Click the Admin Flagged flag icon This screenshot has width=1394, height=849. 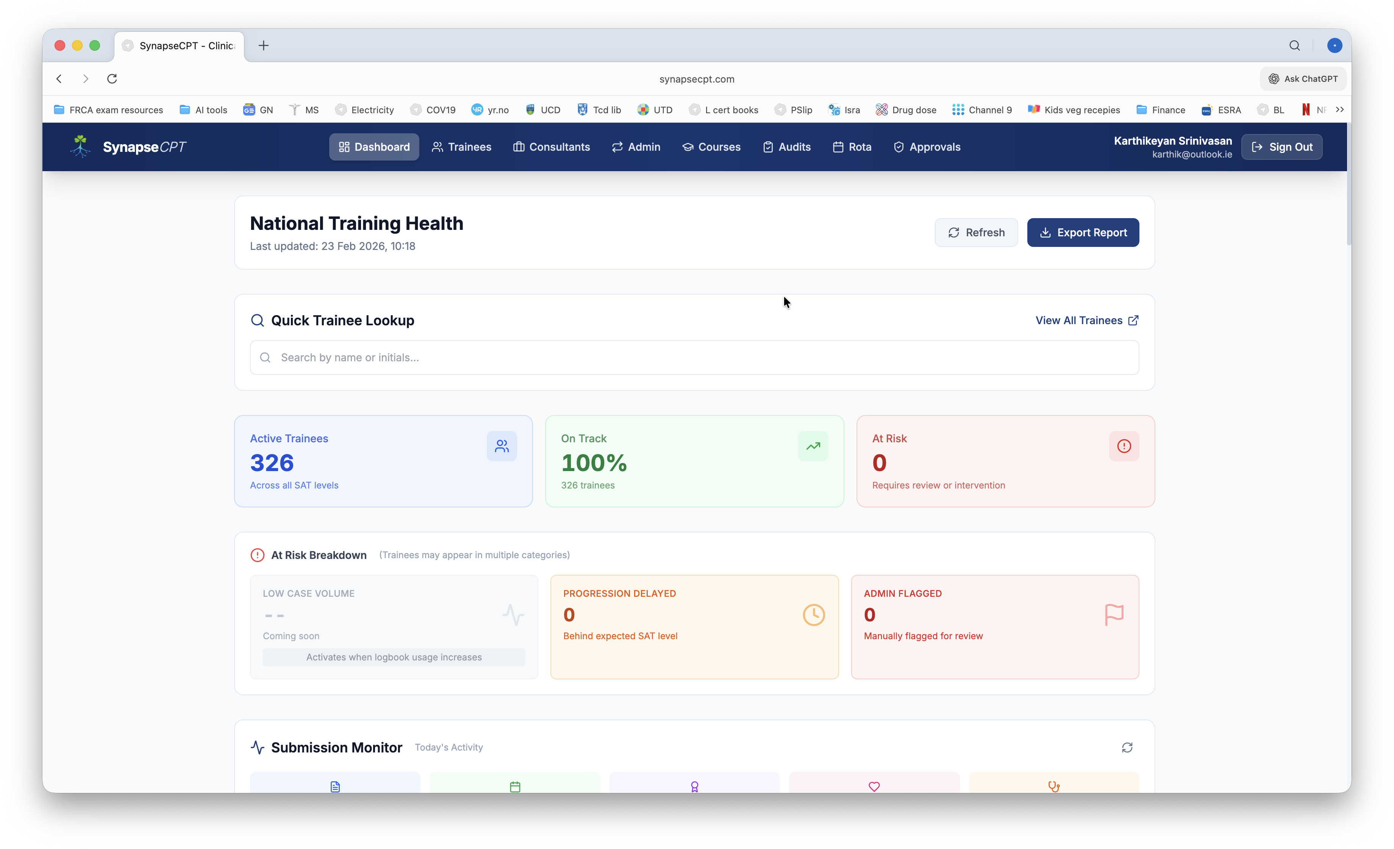coord(1114,615)
